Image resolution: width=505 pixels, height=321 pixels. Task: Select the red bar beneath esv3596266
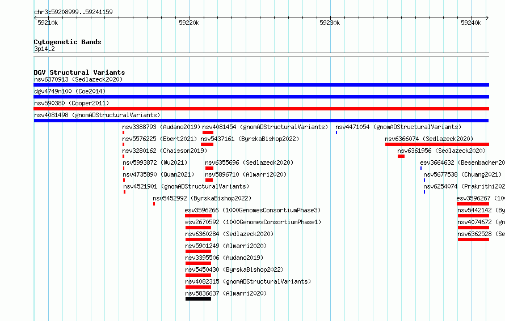(x=198, y=216)
